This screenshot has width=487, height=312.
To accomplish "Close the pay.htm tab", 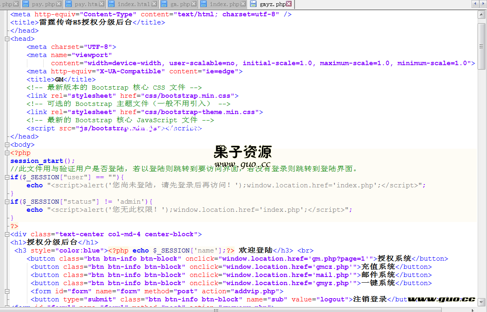I will [x=102, y=4].
